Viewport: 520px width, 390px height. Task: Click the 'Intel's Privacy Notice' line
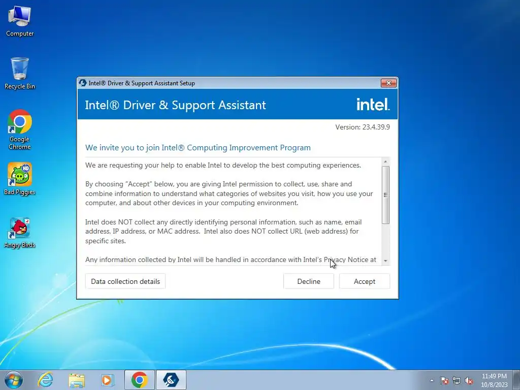[x=231, y=259]
